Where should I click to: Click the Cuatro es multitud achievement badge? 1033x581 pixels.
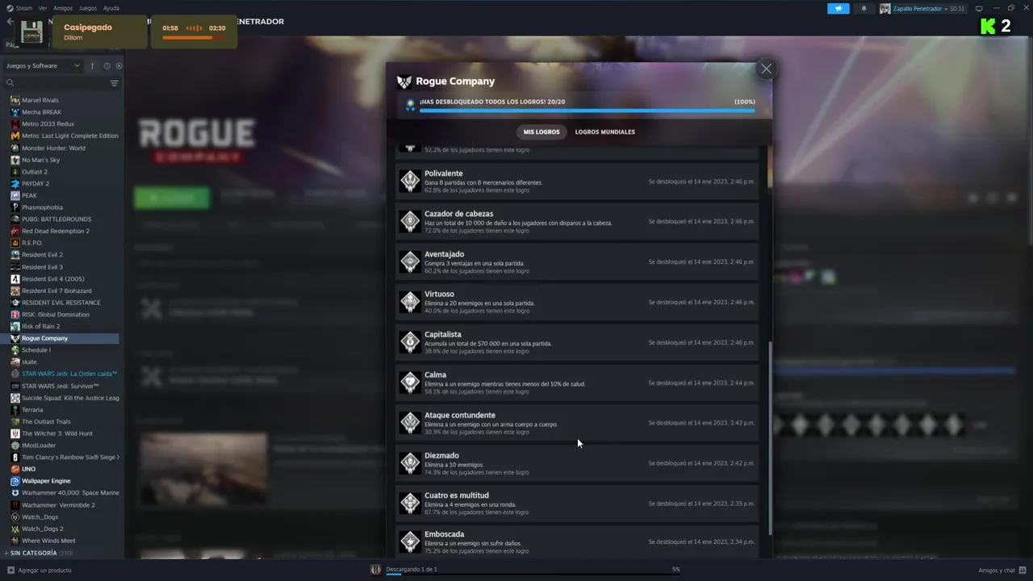(x=410, y=504)
